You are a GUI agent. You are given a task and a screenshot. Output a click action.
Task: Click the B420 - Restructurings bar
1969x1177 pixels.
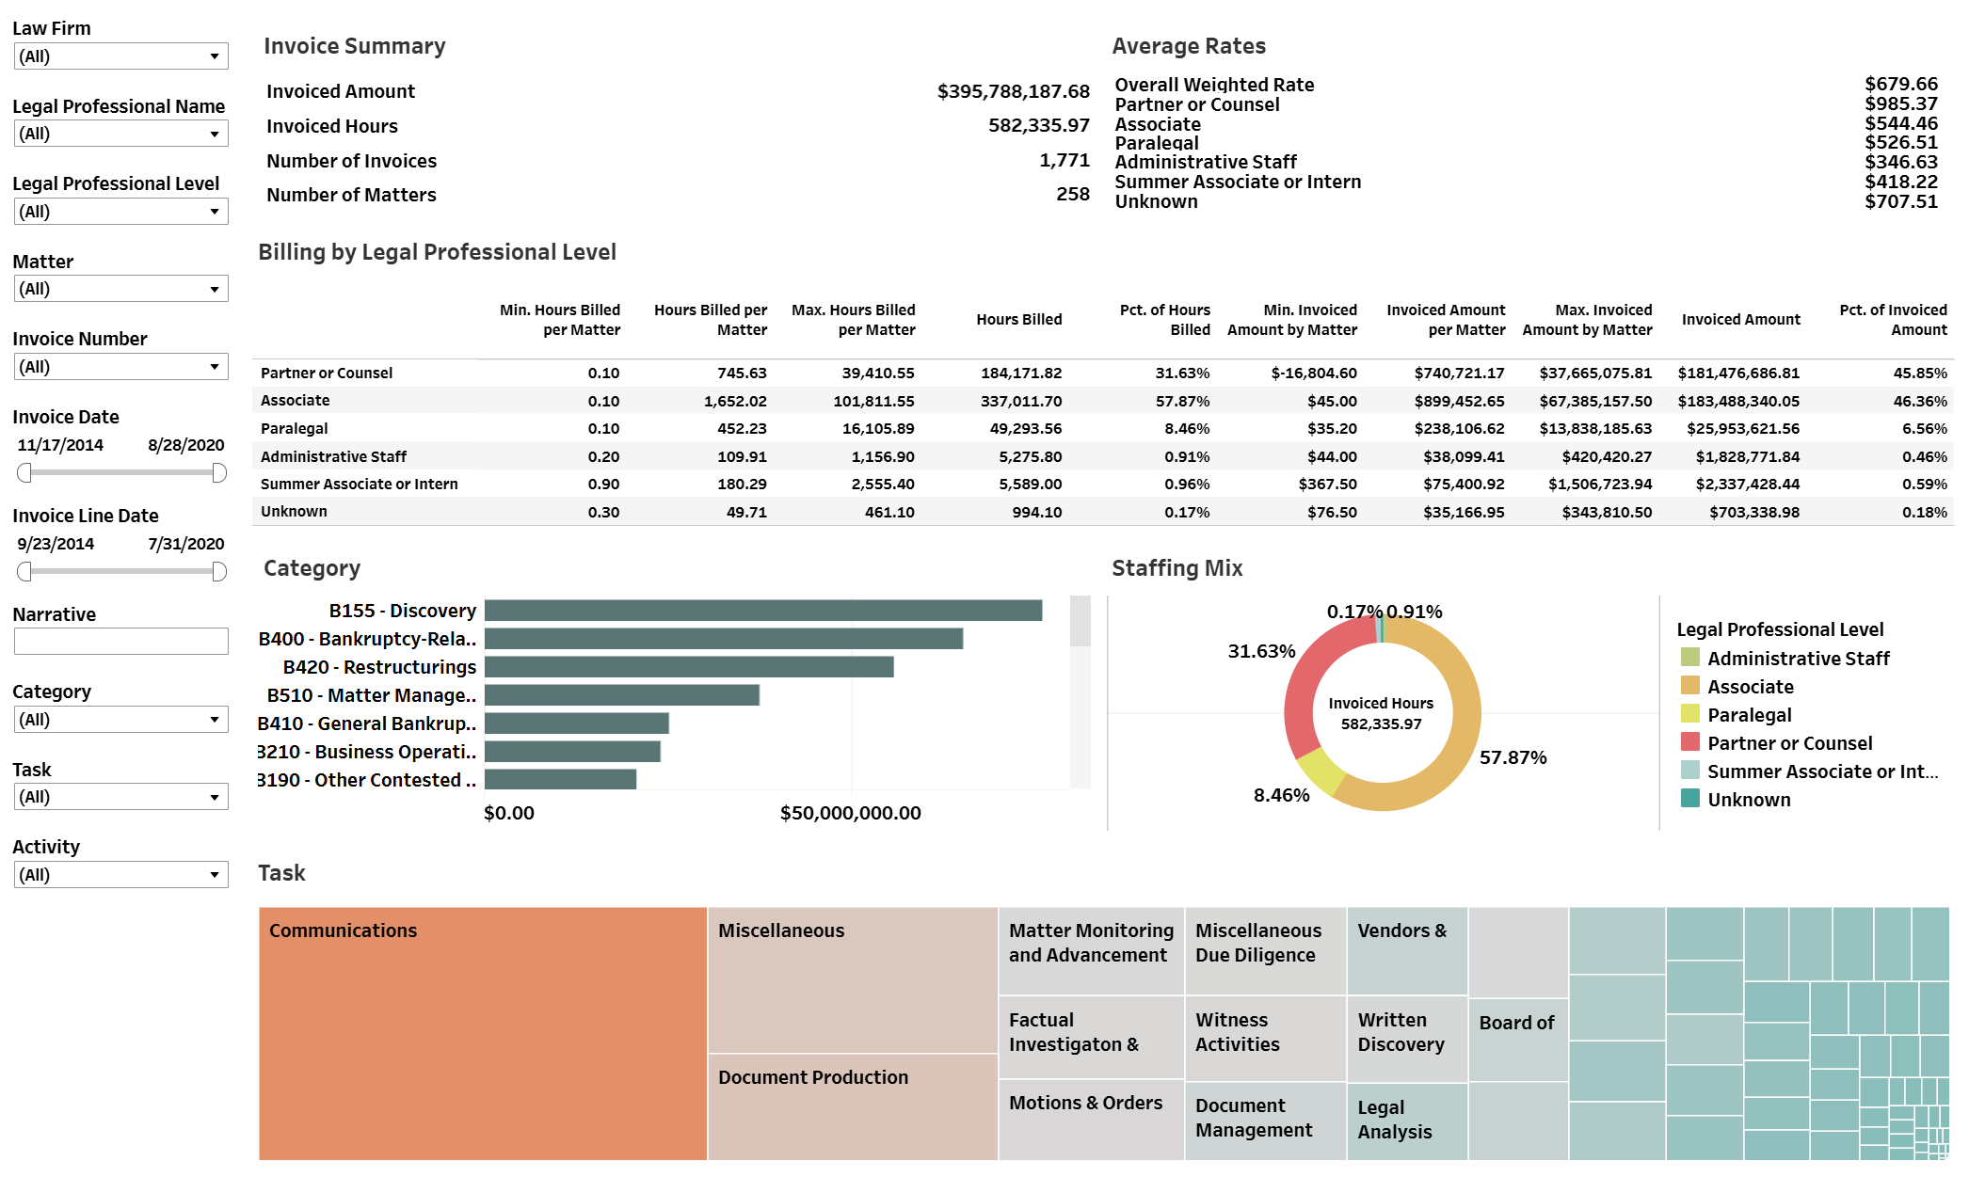pos(688,667)
